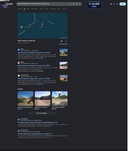Open the map preview of Deerhorn Valley

(x=43, y=26)
